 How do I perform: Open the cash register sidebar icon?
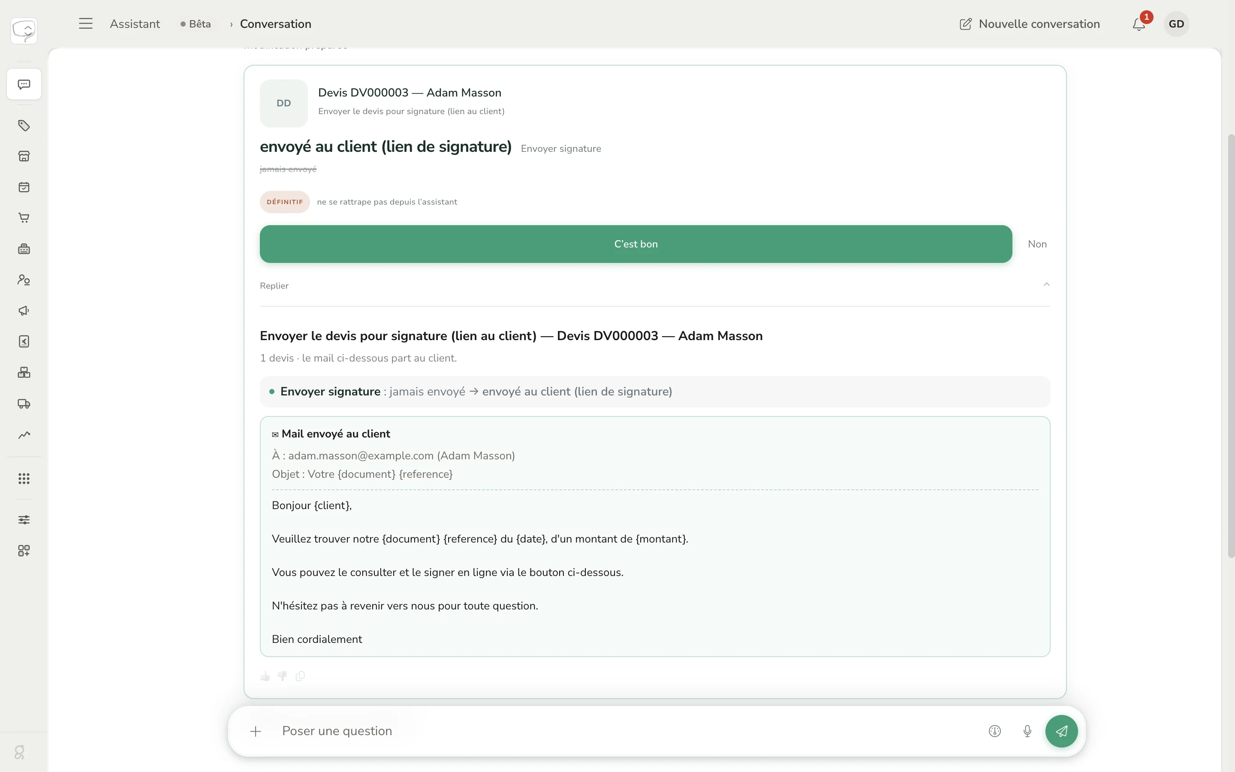pos(24,249)
